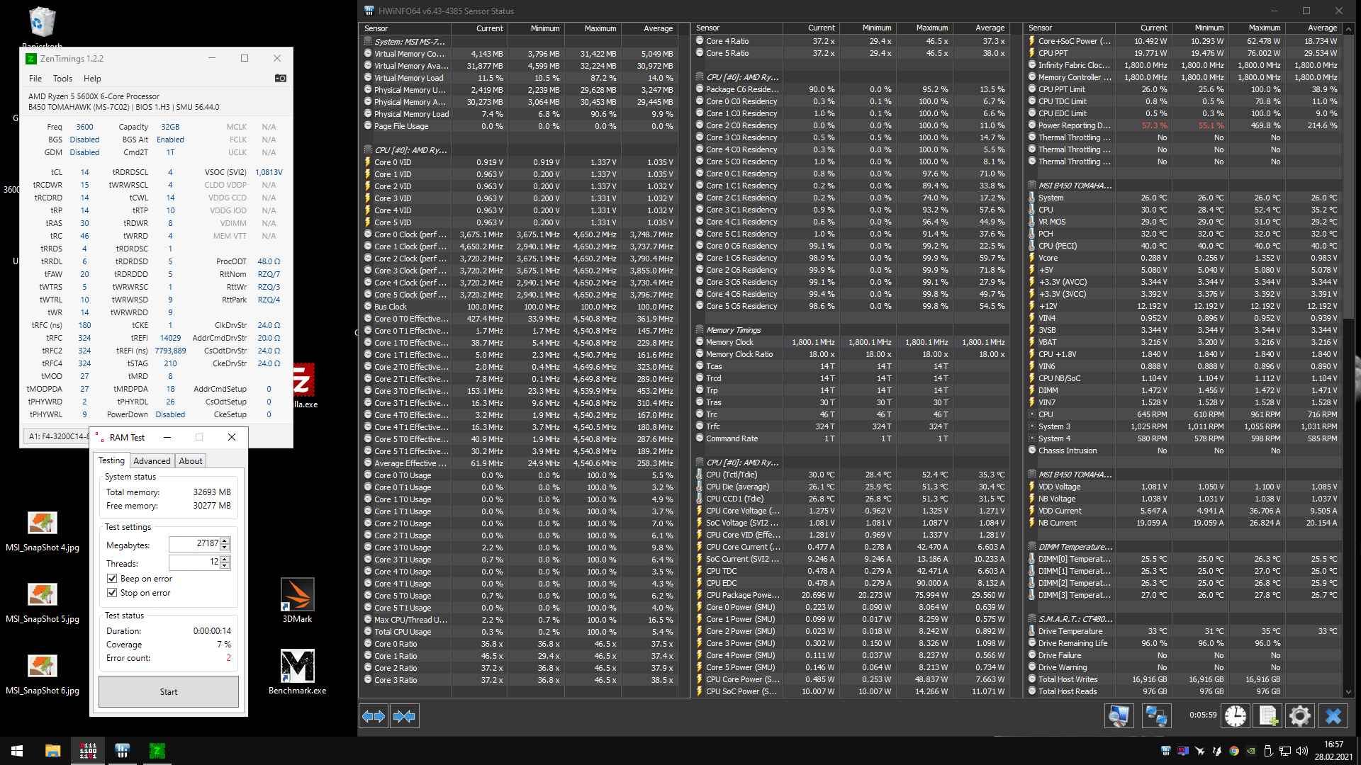Start HWiNFO logging with document-plus icon
1361x765 pixels.
tap(1268, 716)
